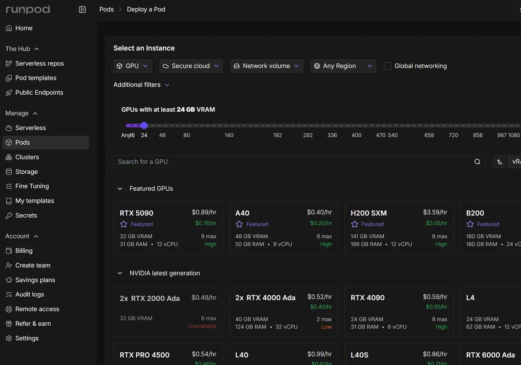Enable the Global networking checkbox
The image size is (521, 365).
pos(388,66)
